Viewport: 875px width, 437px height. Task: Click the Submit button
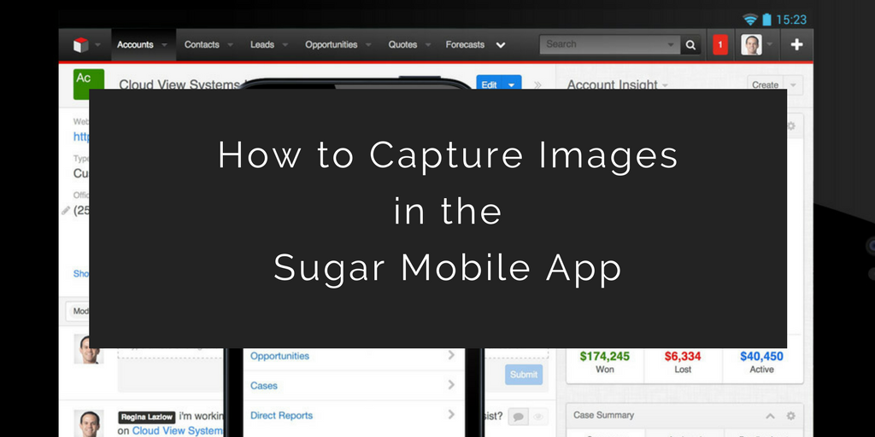pos(524,375)
